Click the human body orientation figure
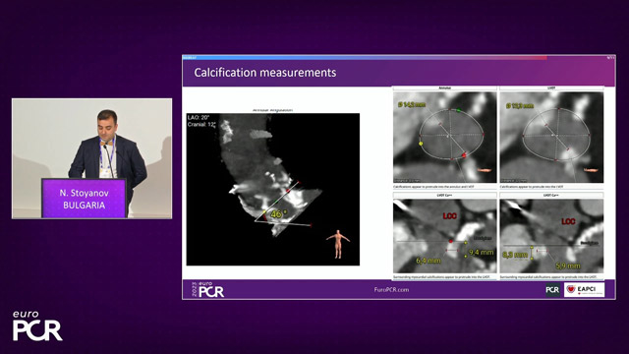 pos(338,244)
